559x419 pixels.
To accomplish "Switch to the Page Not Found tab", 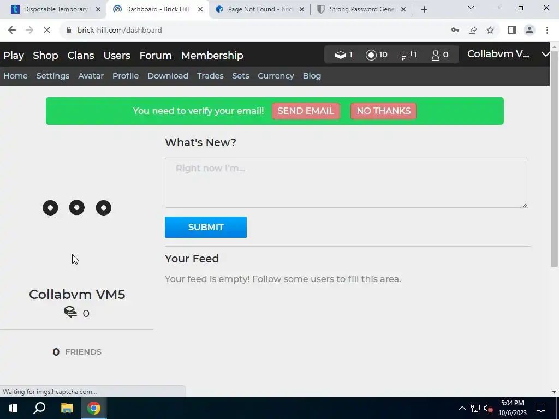I will pos(259,9).
